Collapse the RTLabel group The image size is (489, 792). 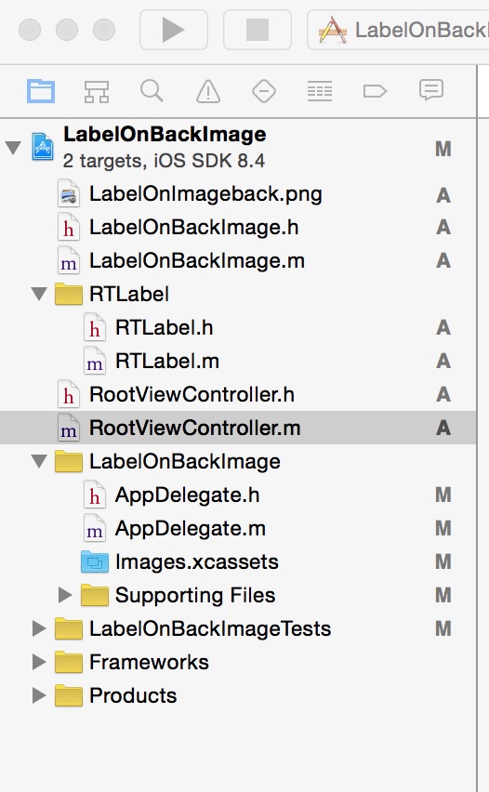pos(39,294)
